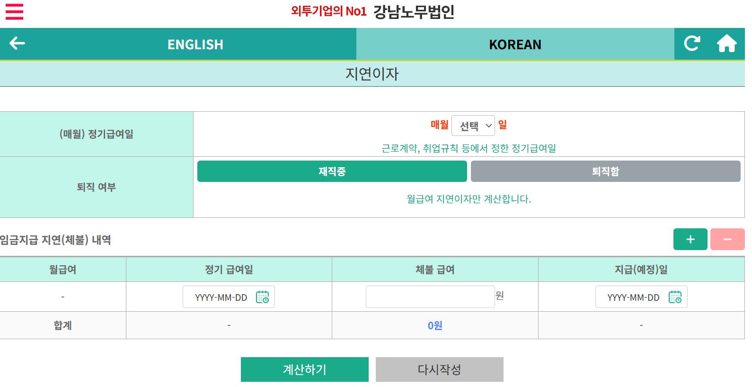752x387 pixels.
Task: Expand the 매월 선택 day dropdown
Action: click(473, 126)
